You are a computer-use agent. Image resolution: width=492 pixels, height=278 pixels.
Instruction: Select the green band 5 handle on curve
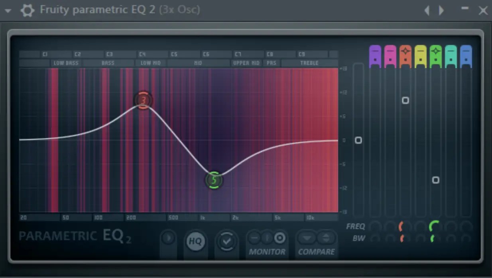click(x=214, y=180)
